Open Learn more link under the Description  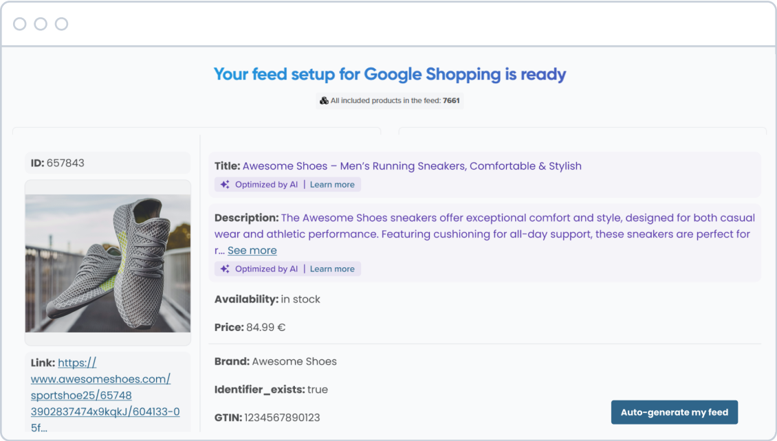coord(332,269)
